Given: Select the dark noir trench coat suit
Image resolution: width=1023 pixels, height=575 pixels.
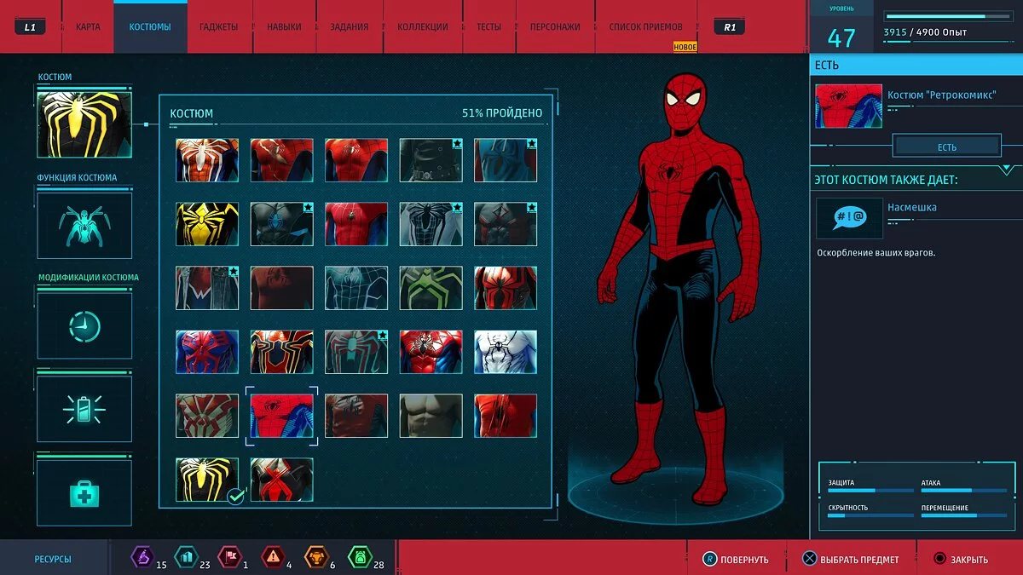Looking at the screenshot, I should coord(431,160).
